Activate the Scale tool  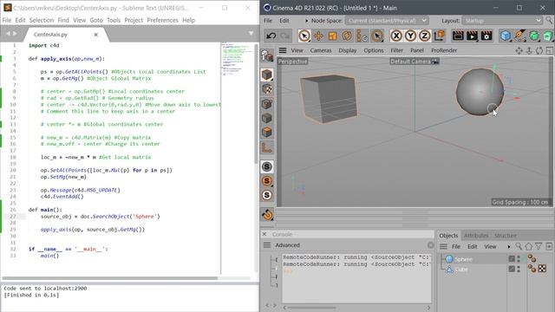click(332, 36)
